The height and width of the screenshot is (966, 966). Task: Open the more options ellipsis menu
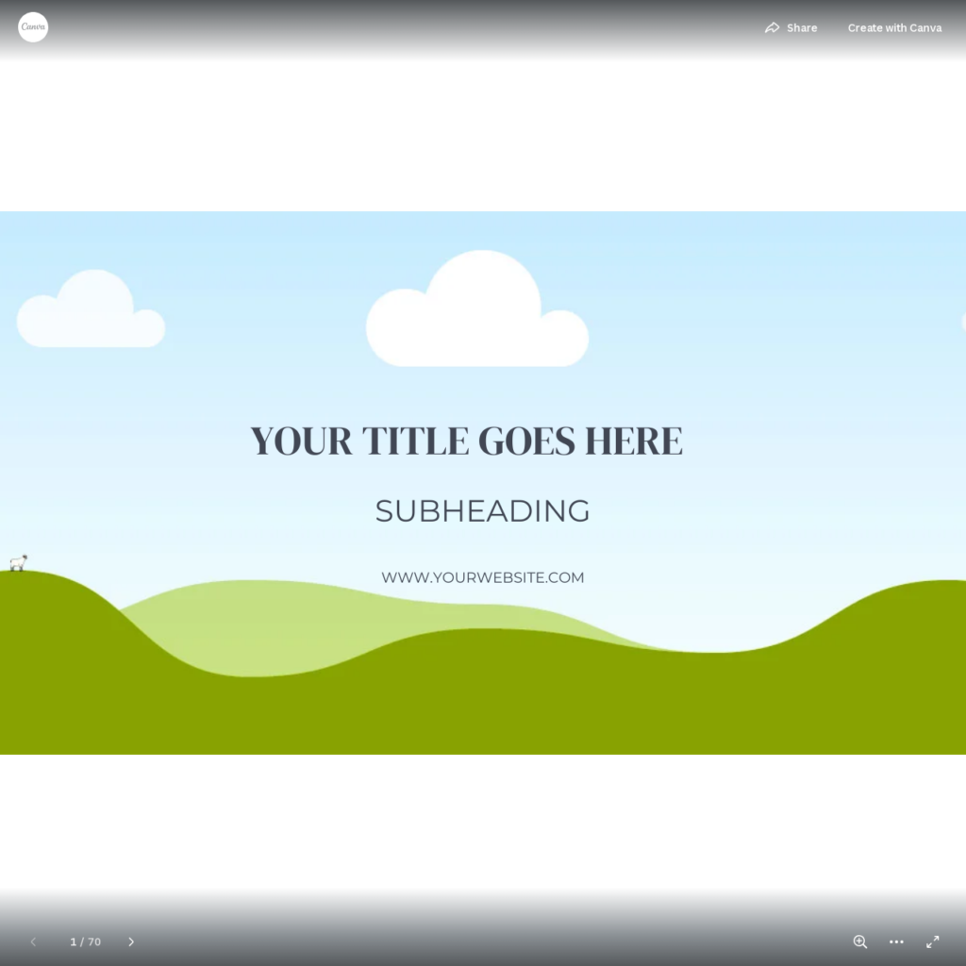click(896, 941)
